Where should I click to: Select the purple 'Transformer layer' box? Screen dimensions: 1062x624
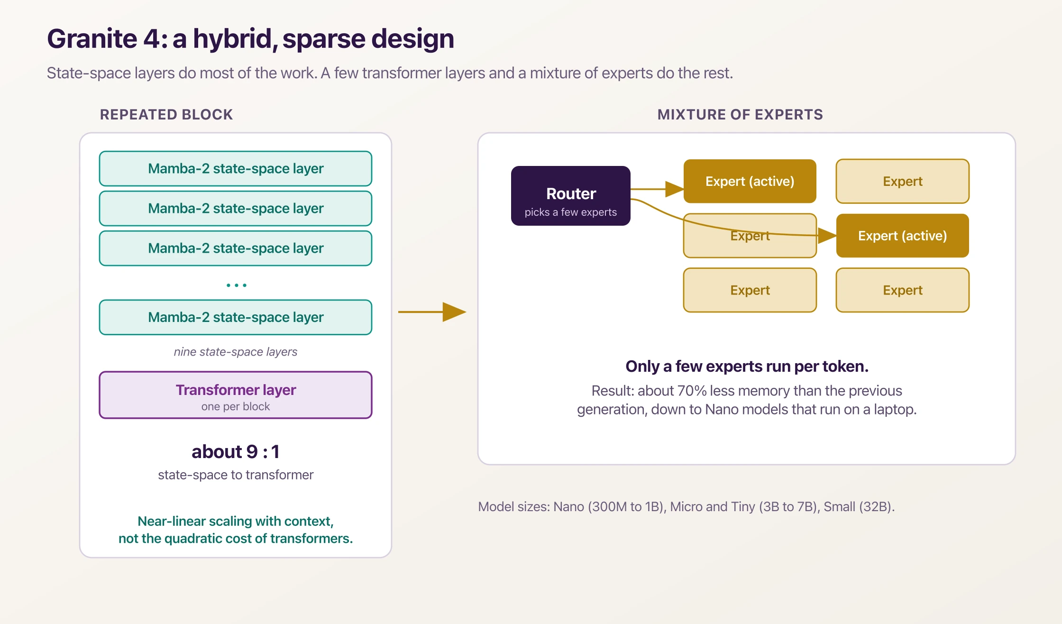(x=236, y=395)
